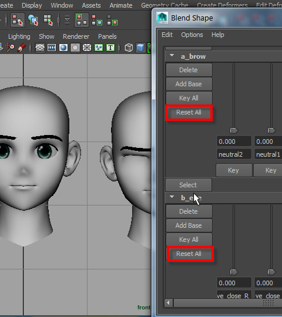This screenshot has height=317, width=282.
Task: Activate Select by component type icon
Action: coord(48,20)
